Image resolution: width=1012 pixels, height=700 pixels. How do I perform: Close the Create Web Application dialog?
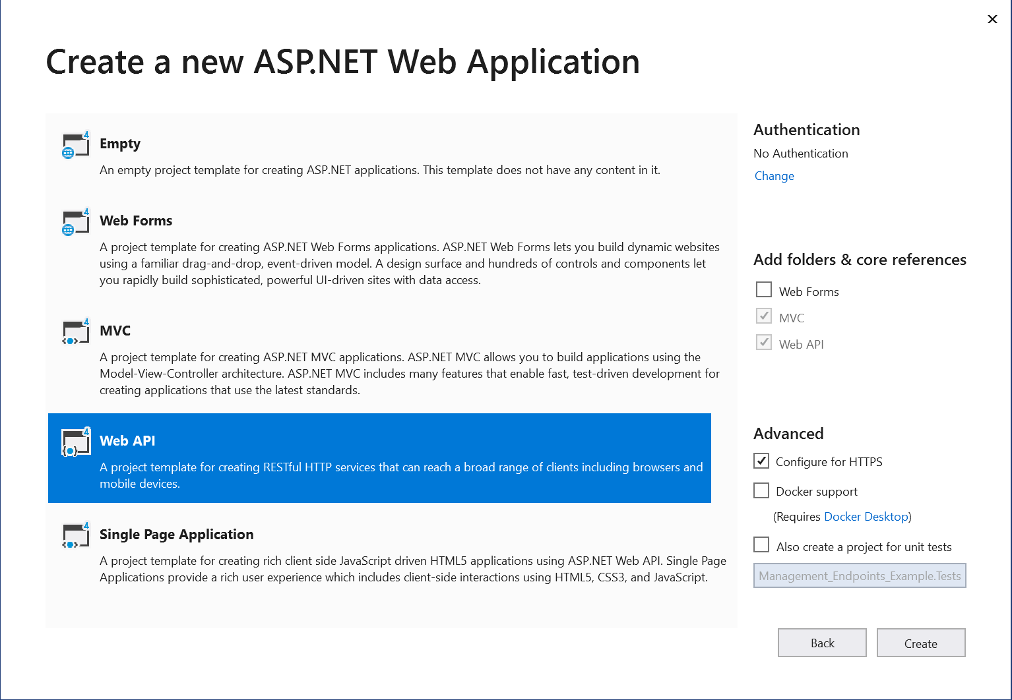992,19
